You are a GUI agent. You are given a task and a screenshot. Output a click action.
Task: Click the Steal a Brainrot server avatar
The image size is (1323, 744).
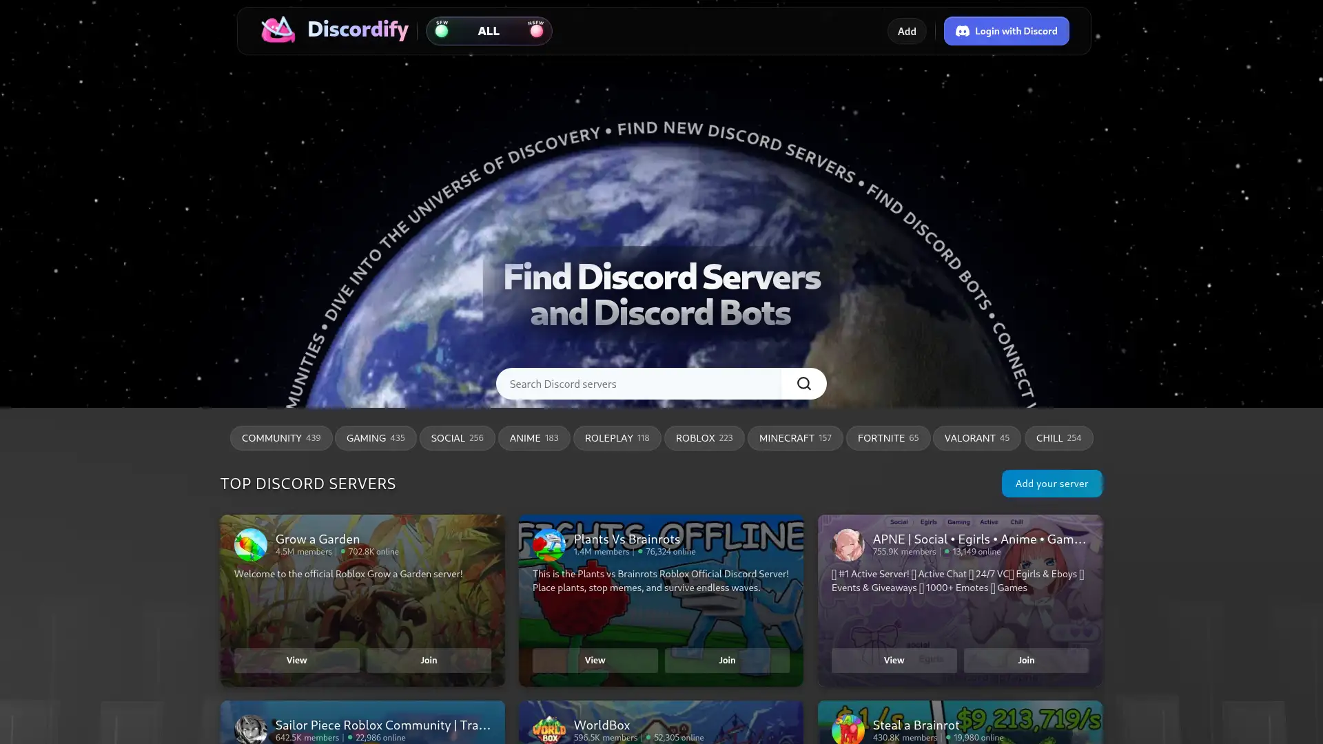[x=848, y=730]
